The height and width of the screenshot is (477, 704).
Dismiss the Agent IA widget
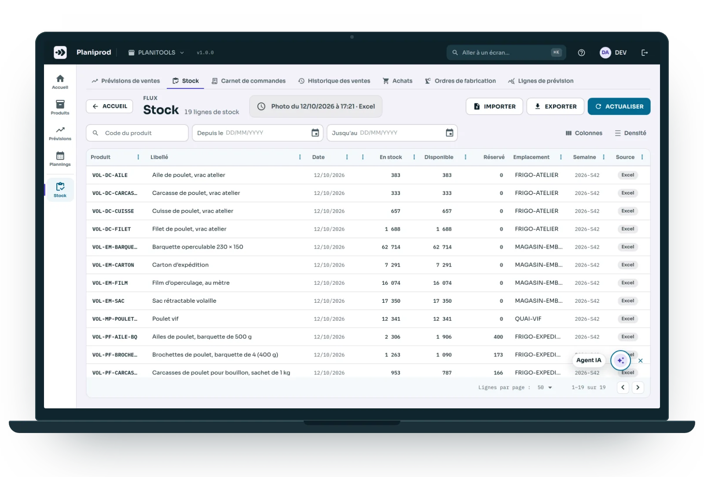coord(641,360)
